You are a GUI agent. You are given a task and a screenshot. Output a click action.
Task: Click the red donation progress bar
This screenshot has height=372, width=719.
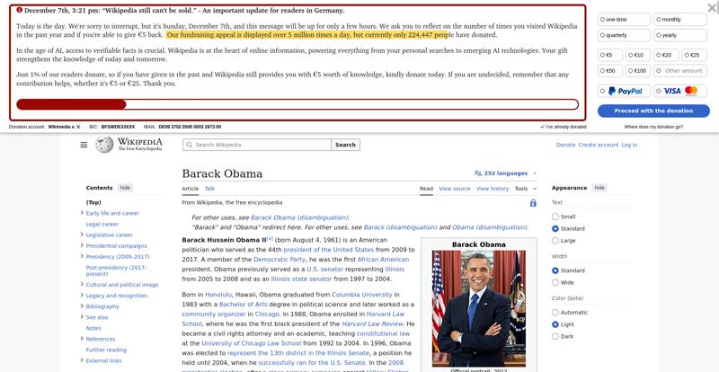(297, 104)
